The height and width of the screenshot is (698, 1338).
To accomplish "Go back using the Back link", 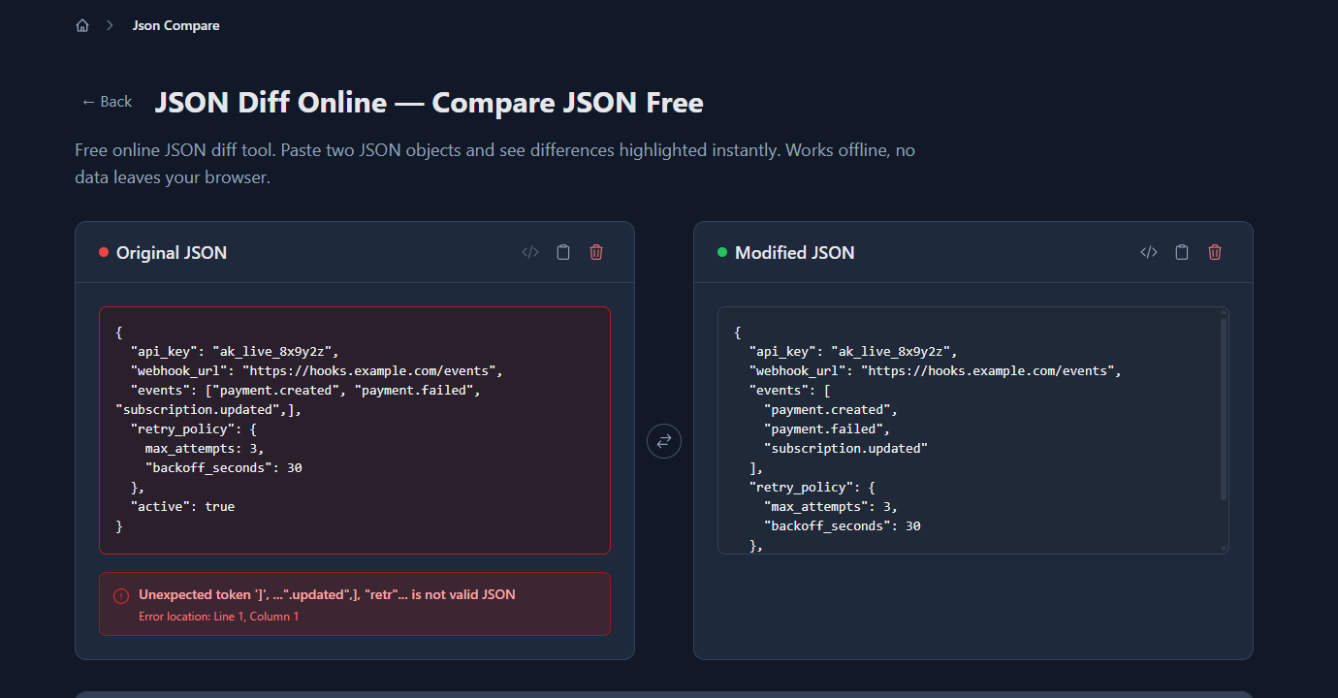I will coord(107,102).
